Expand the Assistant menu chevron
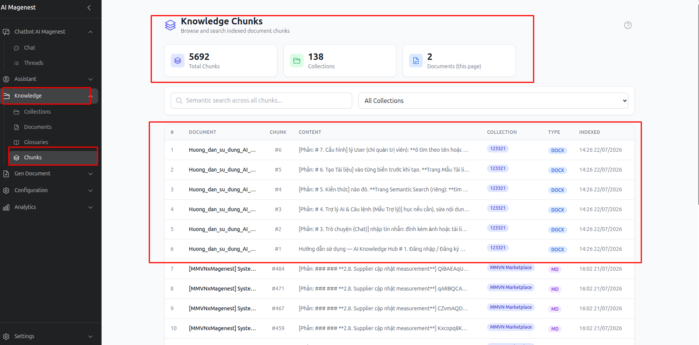Screen dimensions: 699x345 pyautogui.click(x=91, y=79)
